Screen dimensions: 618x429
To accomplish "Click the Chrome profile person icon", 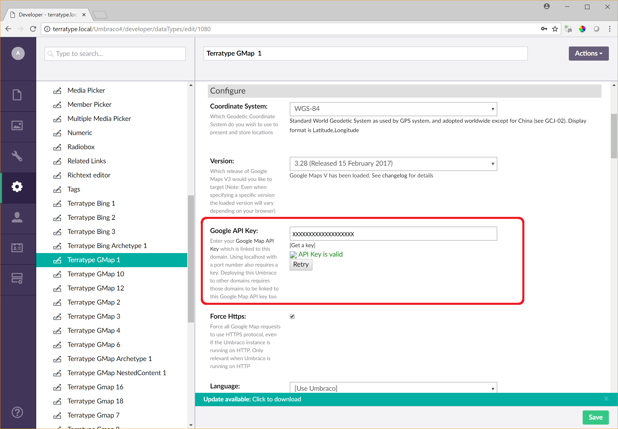I will (x=547, y=6).
